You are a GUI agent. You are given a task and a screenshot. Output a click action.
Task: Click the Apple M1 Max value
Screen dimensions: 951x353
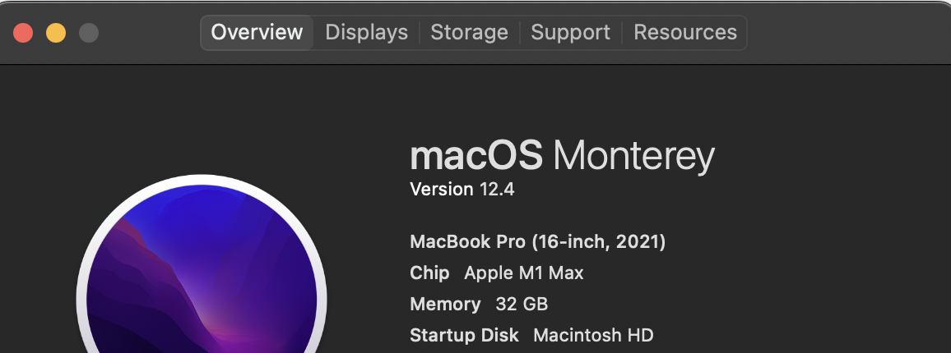[524, 273]
